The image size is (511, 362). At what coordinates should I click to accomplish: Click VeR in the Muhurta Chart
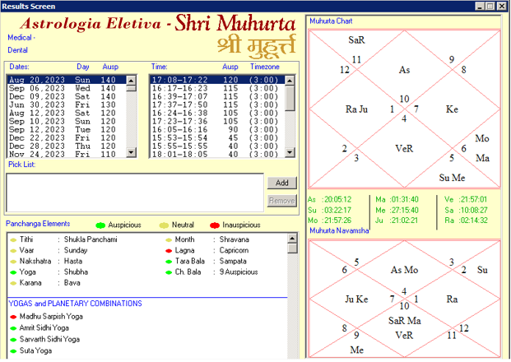[404, 149]
